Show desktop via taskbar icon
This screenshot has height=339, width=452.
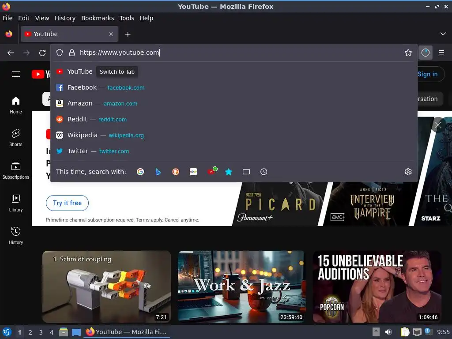[x=76, y=332]
